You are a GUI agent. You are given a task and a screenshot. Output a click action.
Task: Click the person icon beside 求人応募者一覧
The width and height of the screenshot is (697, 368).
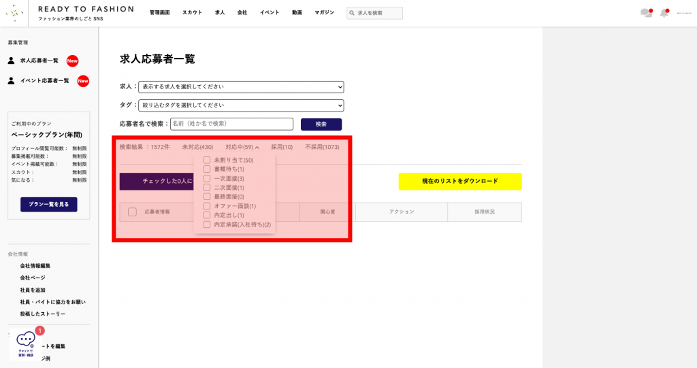pos(11,61)
